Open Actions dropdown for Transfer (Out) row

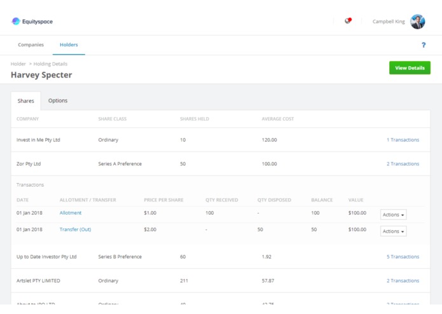coord(393,231)
